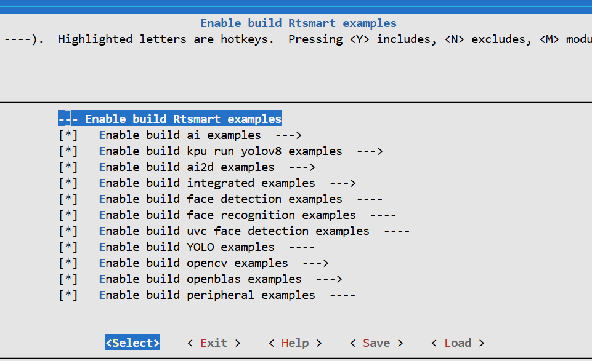Toggle the ai2d examples checkbox
The height and width of the screenshot is (361, 592).
click(68, 167)
